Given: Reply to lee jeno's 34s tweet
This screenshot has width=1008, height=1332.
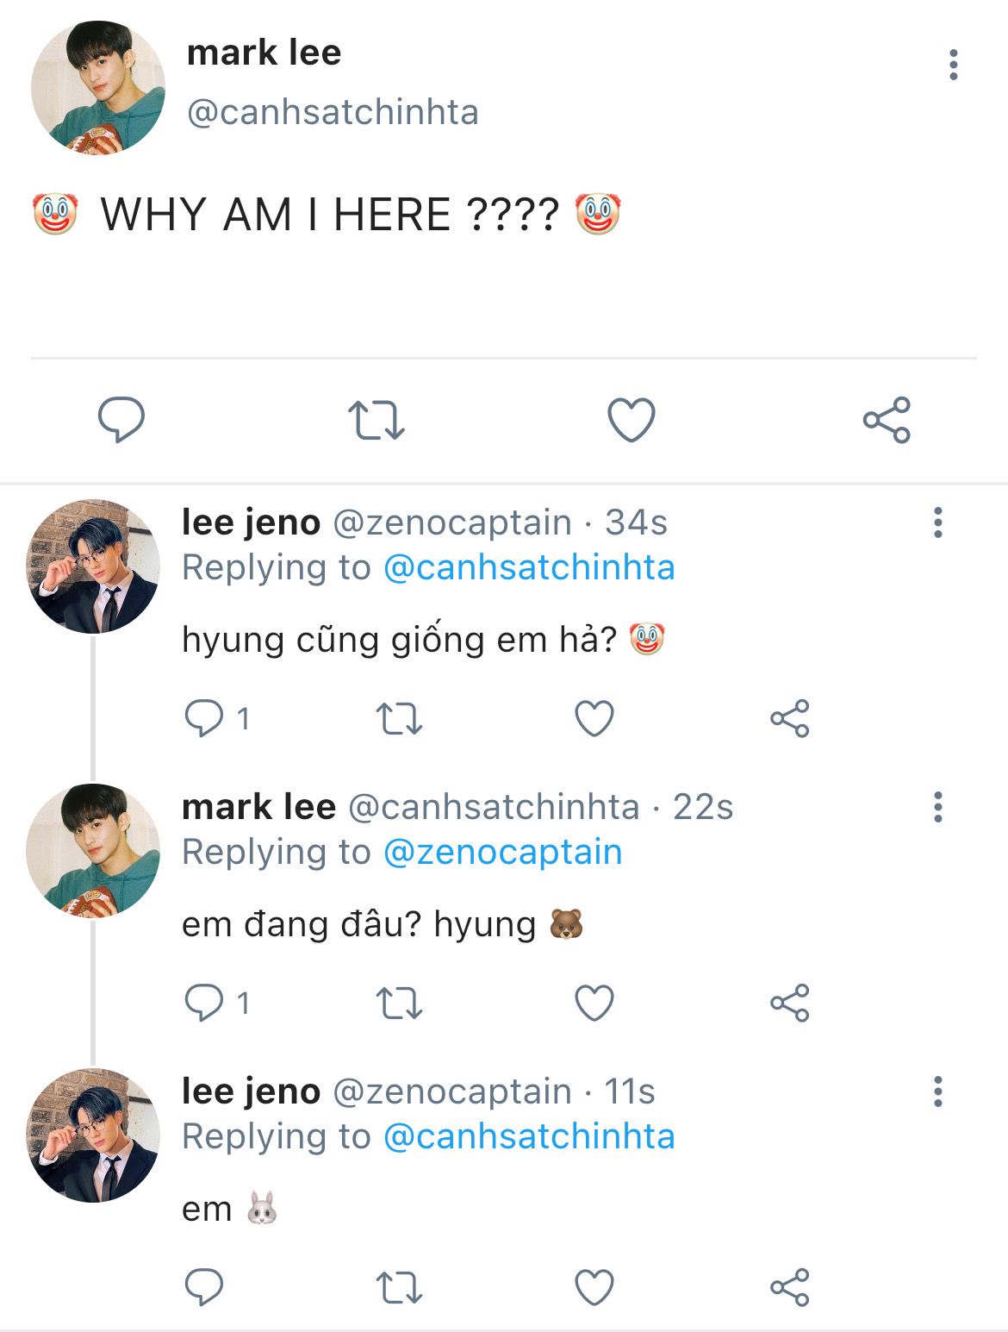Looking at the screenshot, I should (x=205, y=718).
